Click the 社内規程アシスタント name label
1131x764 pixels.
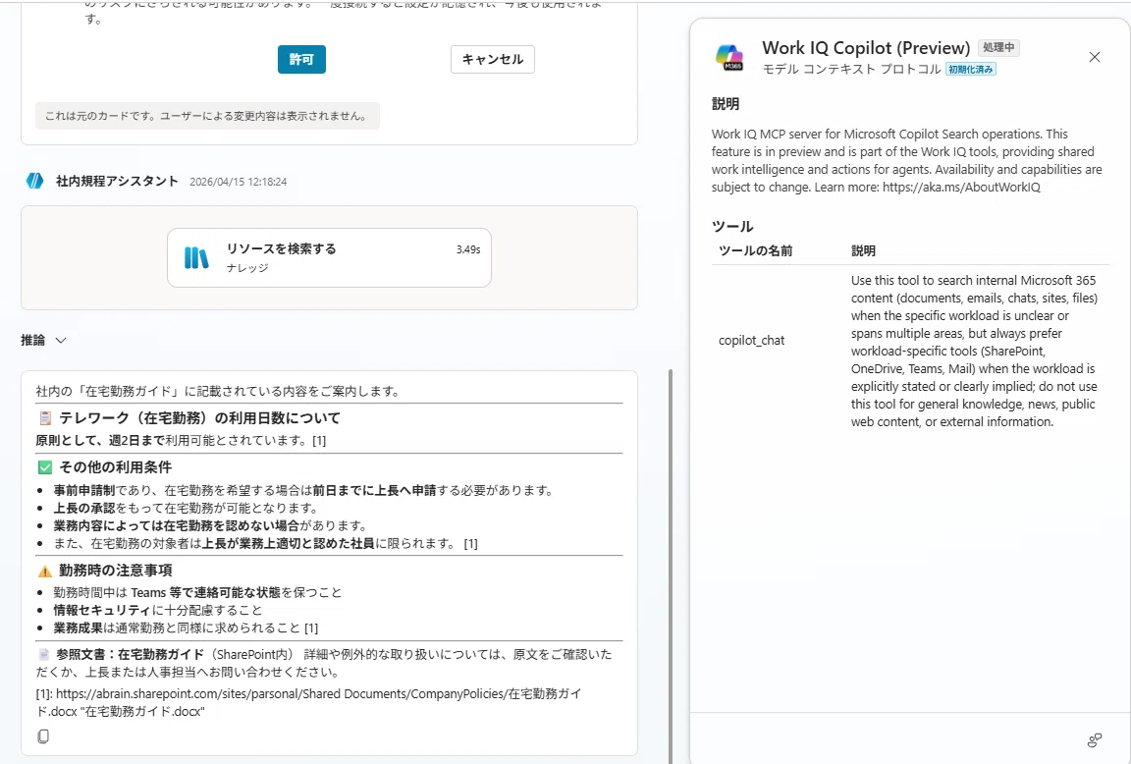pos(117,181)
